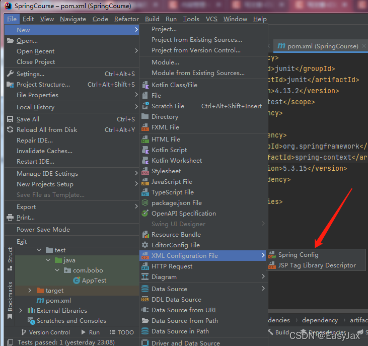Click the HTTP Request API icon
Viewport: 368px width, 346px height.
(145, 266)
